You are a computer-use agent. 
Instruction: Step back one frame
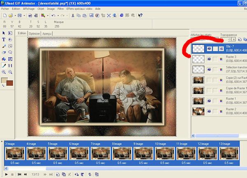(x=26, y=174)
